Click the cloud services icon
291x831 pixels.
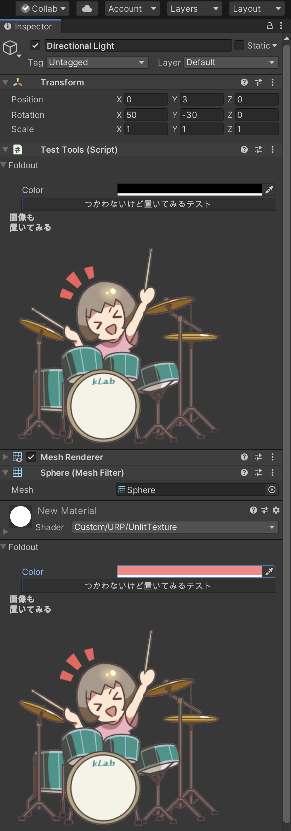(x=87, y=9)
